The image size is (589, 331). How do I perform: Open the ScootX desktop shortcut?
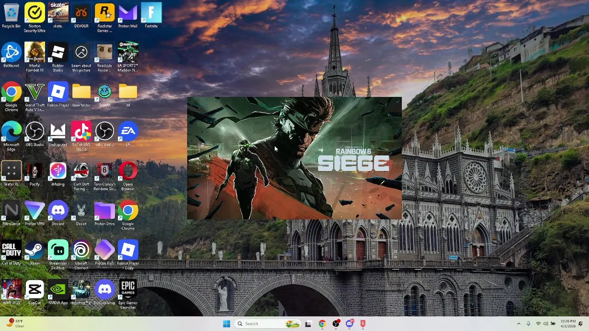point(104,95)
